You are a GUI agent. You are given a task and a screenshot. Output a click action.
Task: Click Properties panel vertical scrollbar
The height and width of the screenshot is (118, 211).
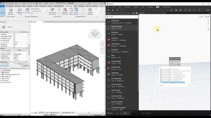pos(29,49)
